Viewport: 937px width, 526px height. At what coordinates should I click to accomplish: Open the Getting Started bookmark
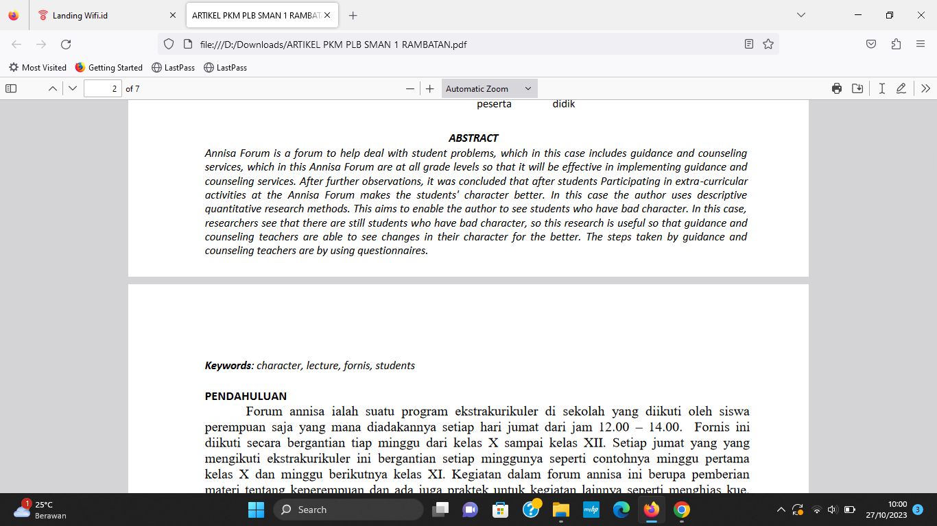(109, 68)
